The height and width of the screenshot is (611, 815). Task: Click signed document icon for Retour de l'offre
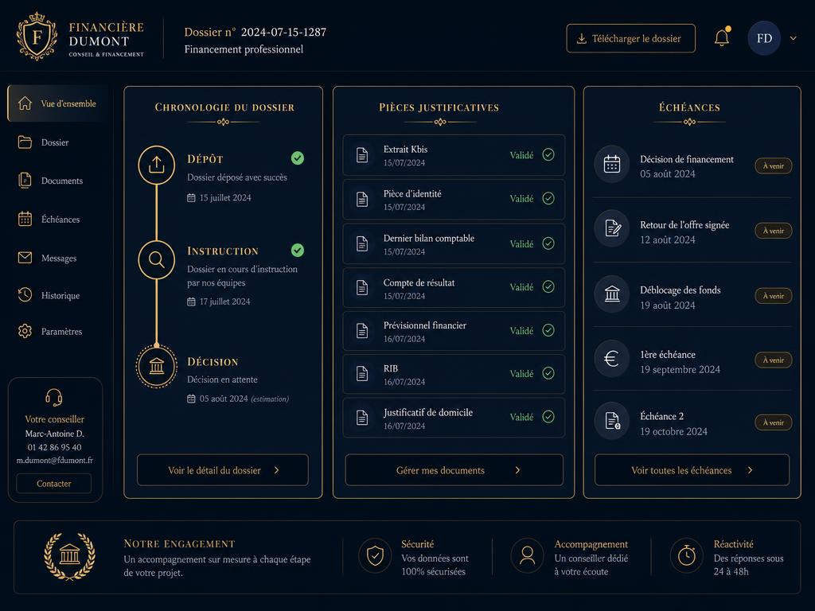(612, 228)
